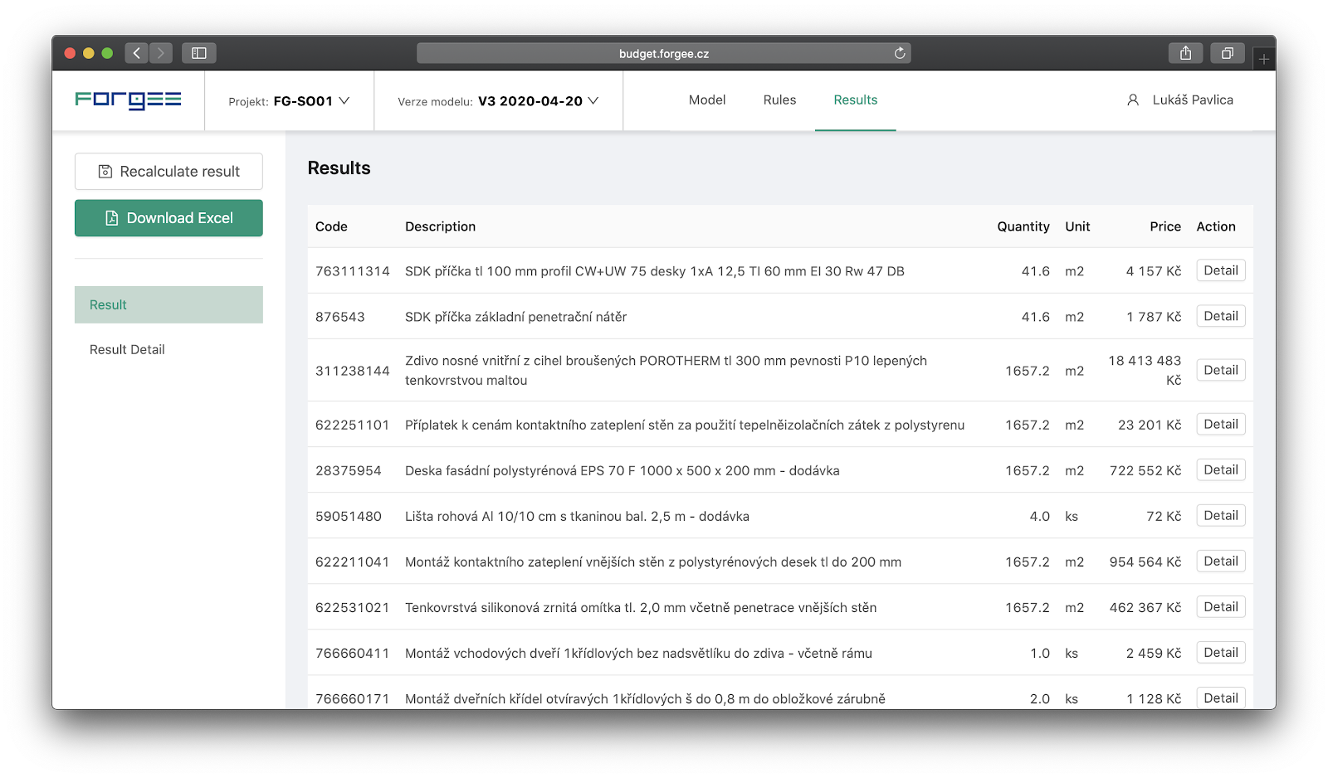1328x778 pixels.
Task: Select code cell 622211041
Action: [353, 562]
